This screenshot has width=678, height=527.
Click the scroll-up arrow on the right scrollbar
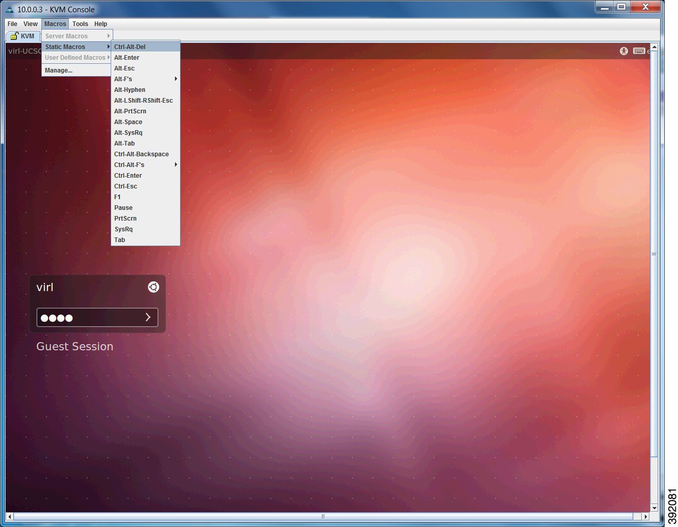click(654, 47)
